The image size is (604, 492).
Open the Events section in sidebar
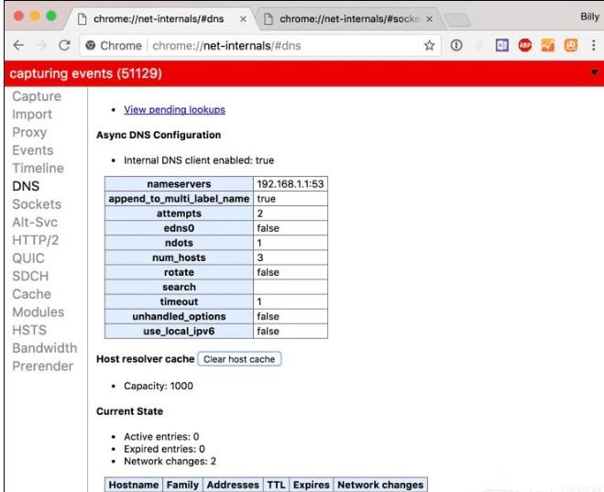click(33, 150)
